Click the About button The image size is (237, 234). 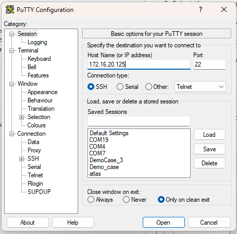coord(28,223)
